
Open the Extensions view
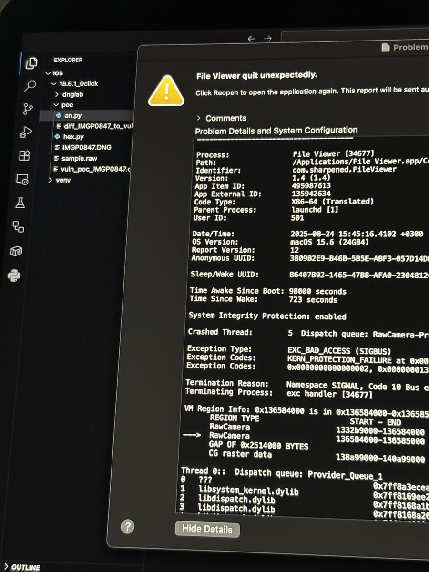tap(24, 155)
